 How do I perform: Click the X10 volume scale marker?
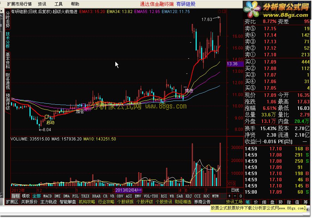point(231,183)
